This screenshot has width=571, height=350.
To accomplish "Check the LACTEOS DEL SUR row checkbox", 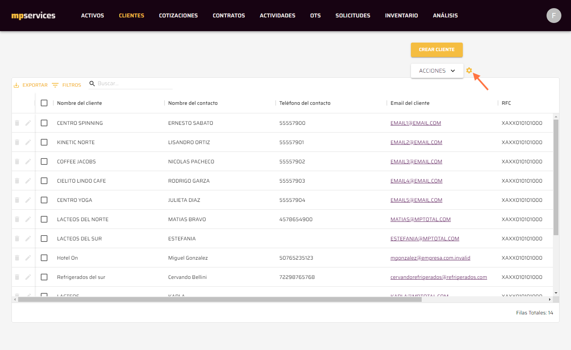I will (44, 239).
